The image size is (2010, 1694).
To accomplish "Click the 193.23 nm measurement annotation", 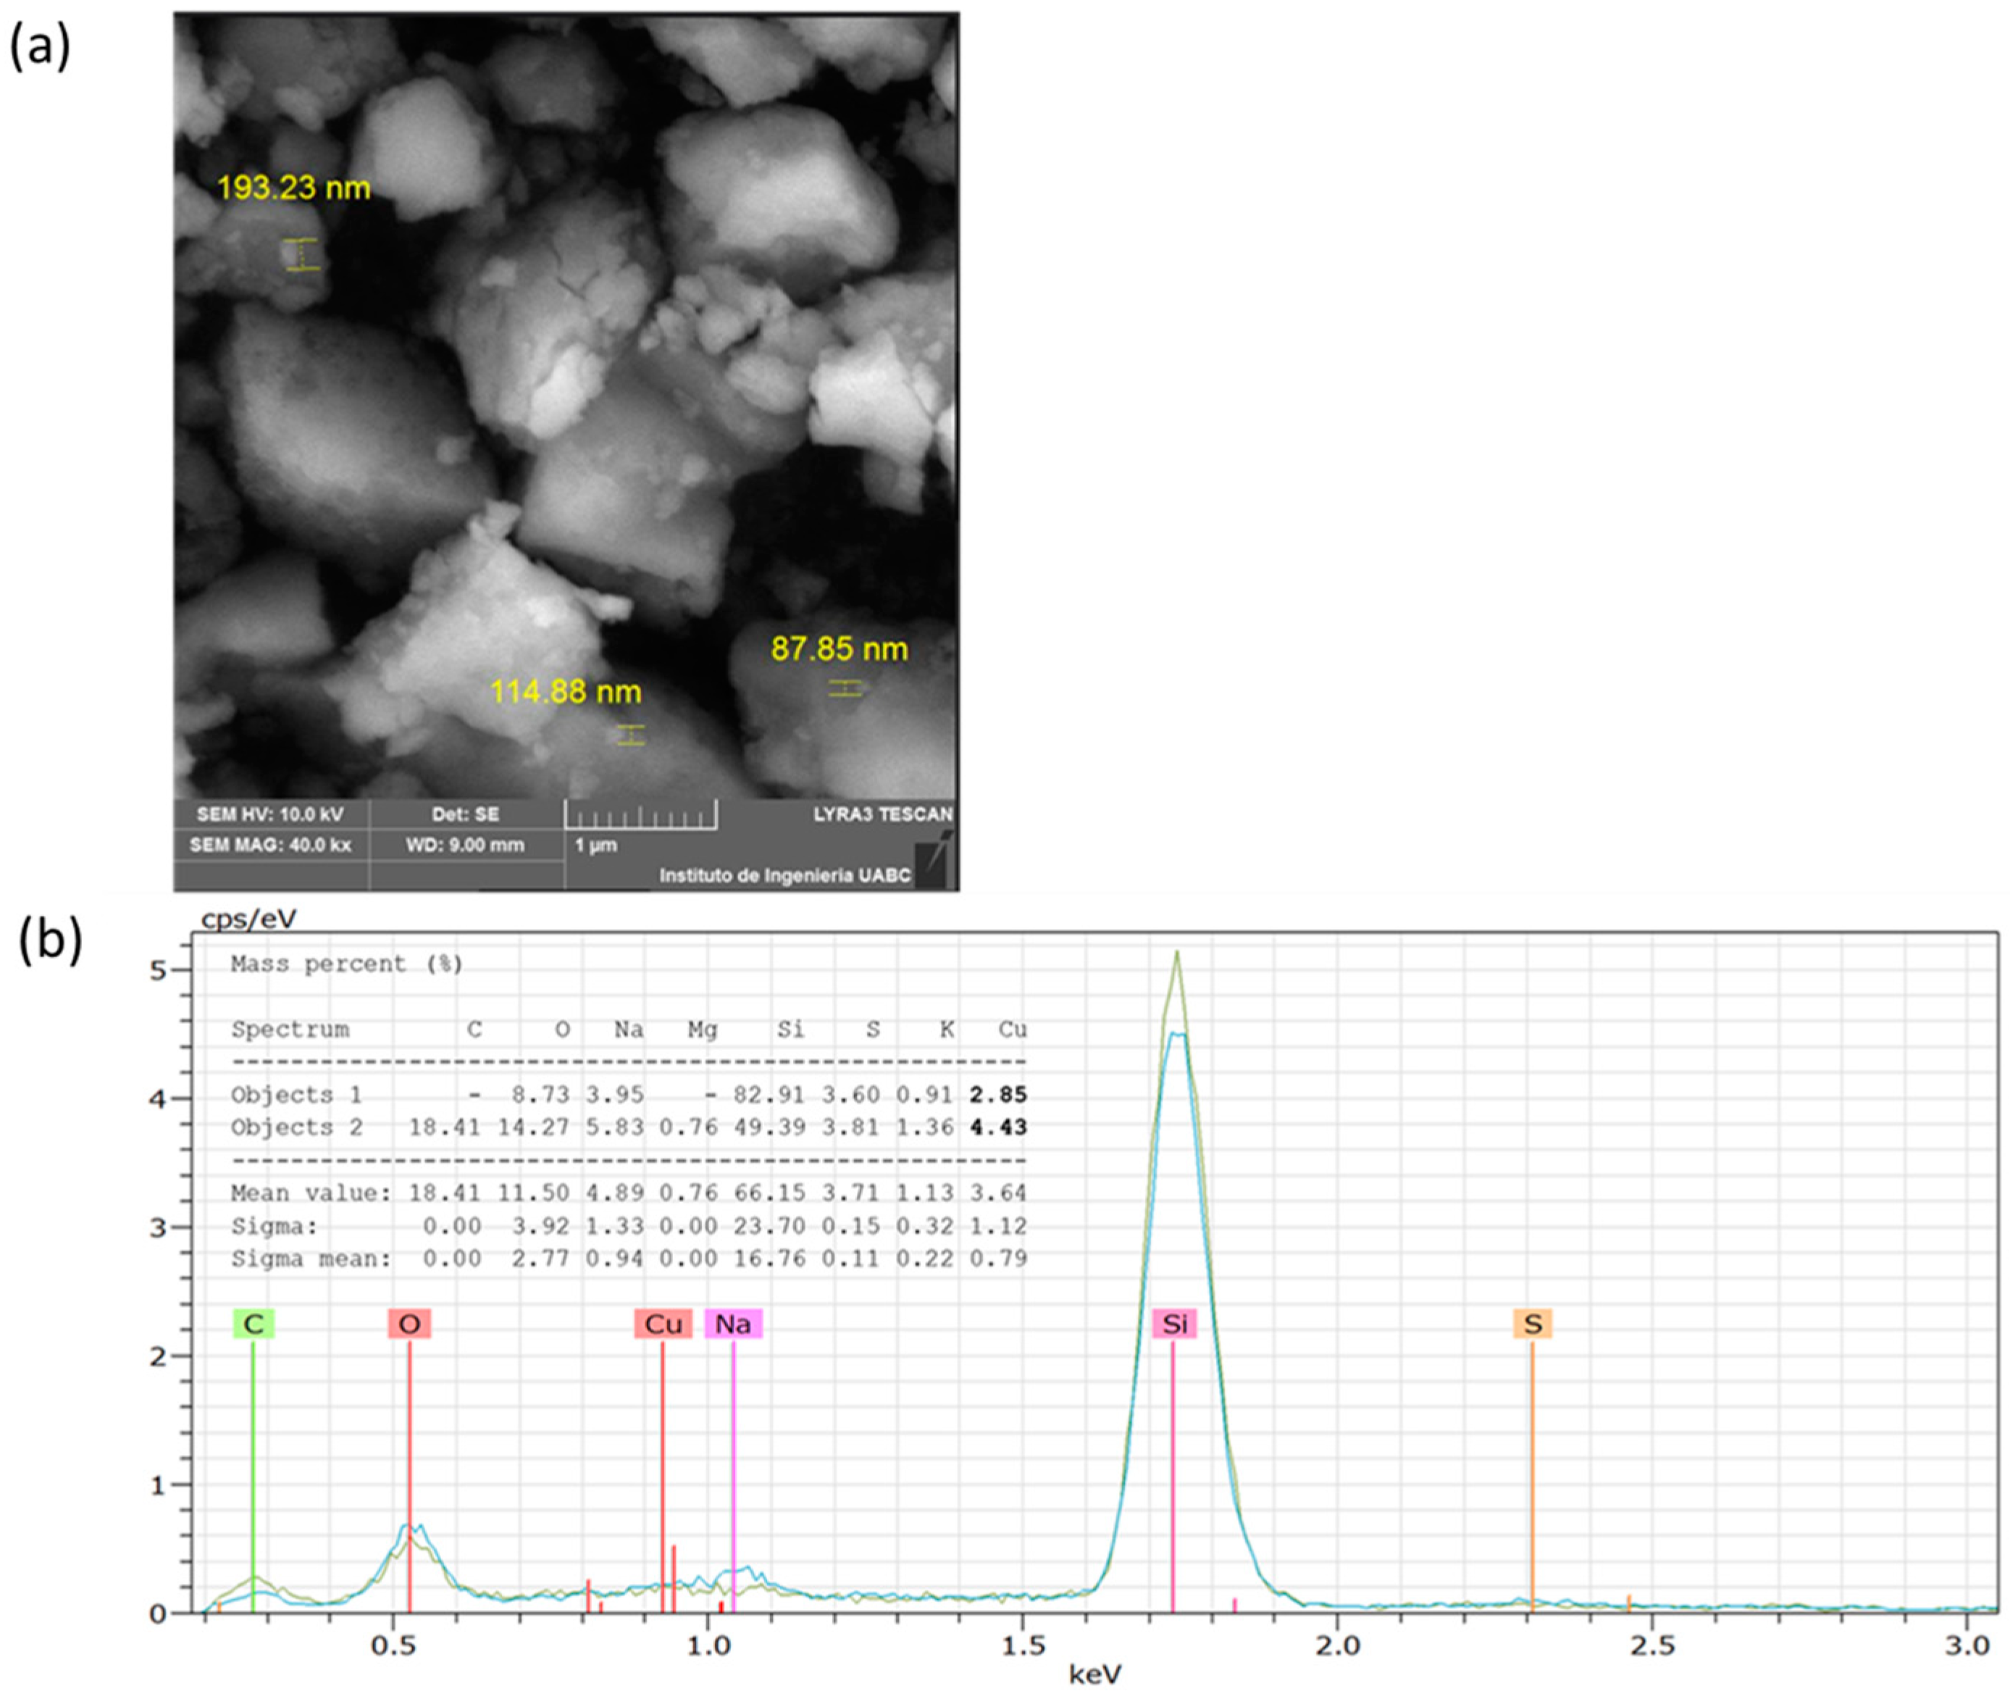I will 293,187.
